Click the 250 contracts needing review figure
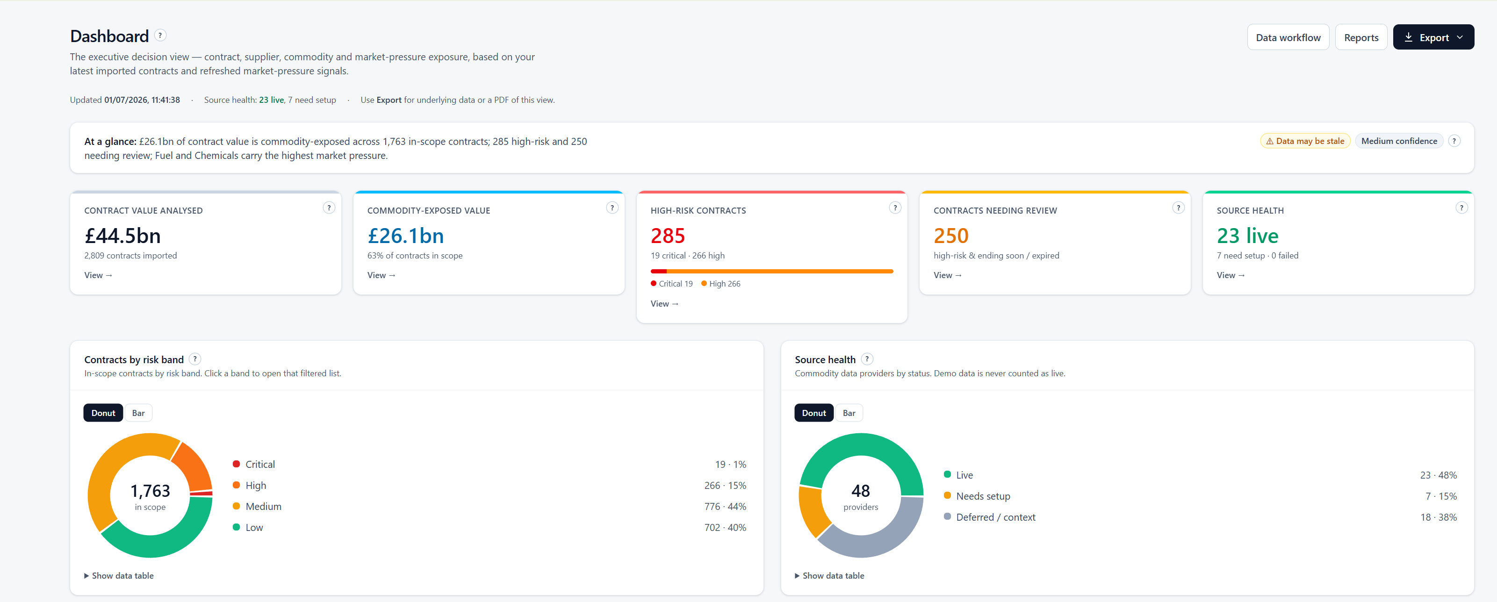The height and width of the screenshot is (602, 1497). 951,236
